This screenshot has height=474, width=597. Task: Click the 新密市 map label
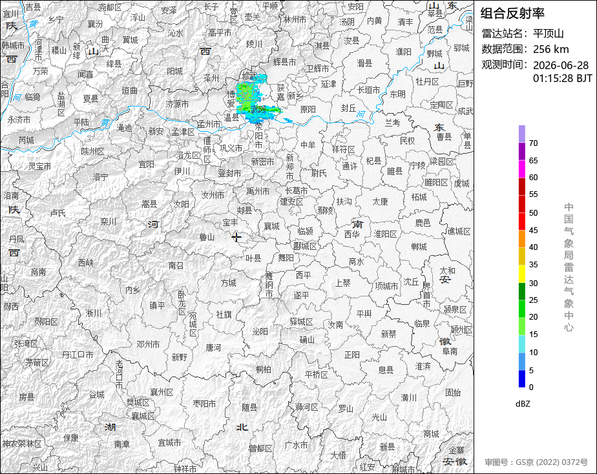coord(262,162)
